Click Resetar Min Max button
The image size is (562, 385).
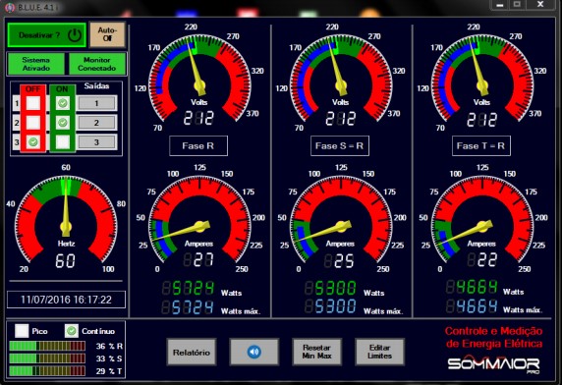pos(316,352)
